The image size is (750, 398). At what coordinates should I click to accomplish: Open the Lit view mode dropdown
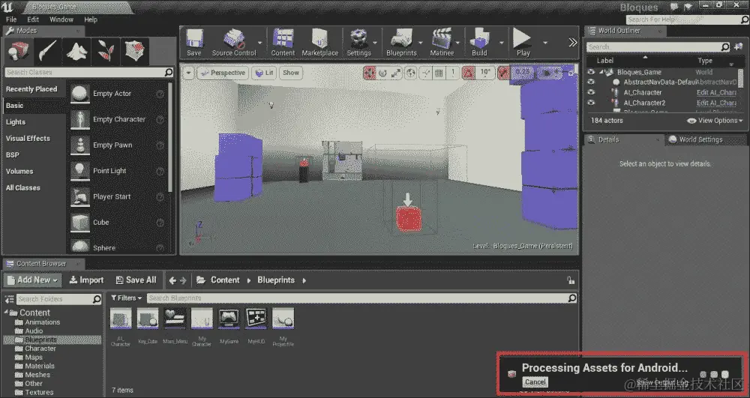[x=264, y=73]
